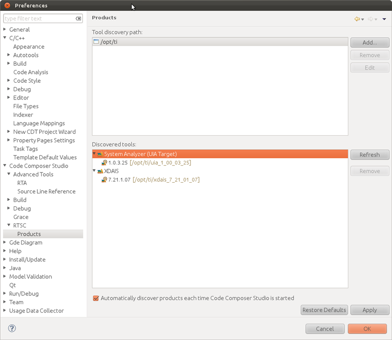Click the back navigation arrow icon
The image size is (392, 340).
(357, 19)
